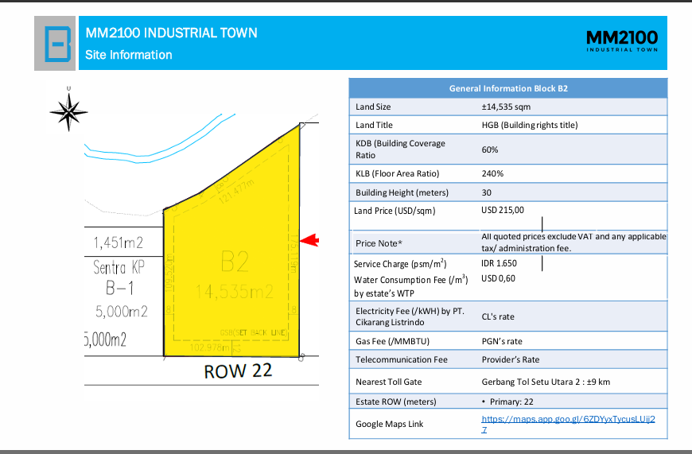Click the 'KLB (Floor Area Ratio)' label
This screenshot has height=454, width=692.
tap(398, 173)
